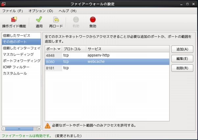Click the Add (追加) button
198x140 pixels.
click(x=182, y=49)
